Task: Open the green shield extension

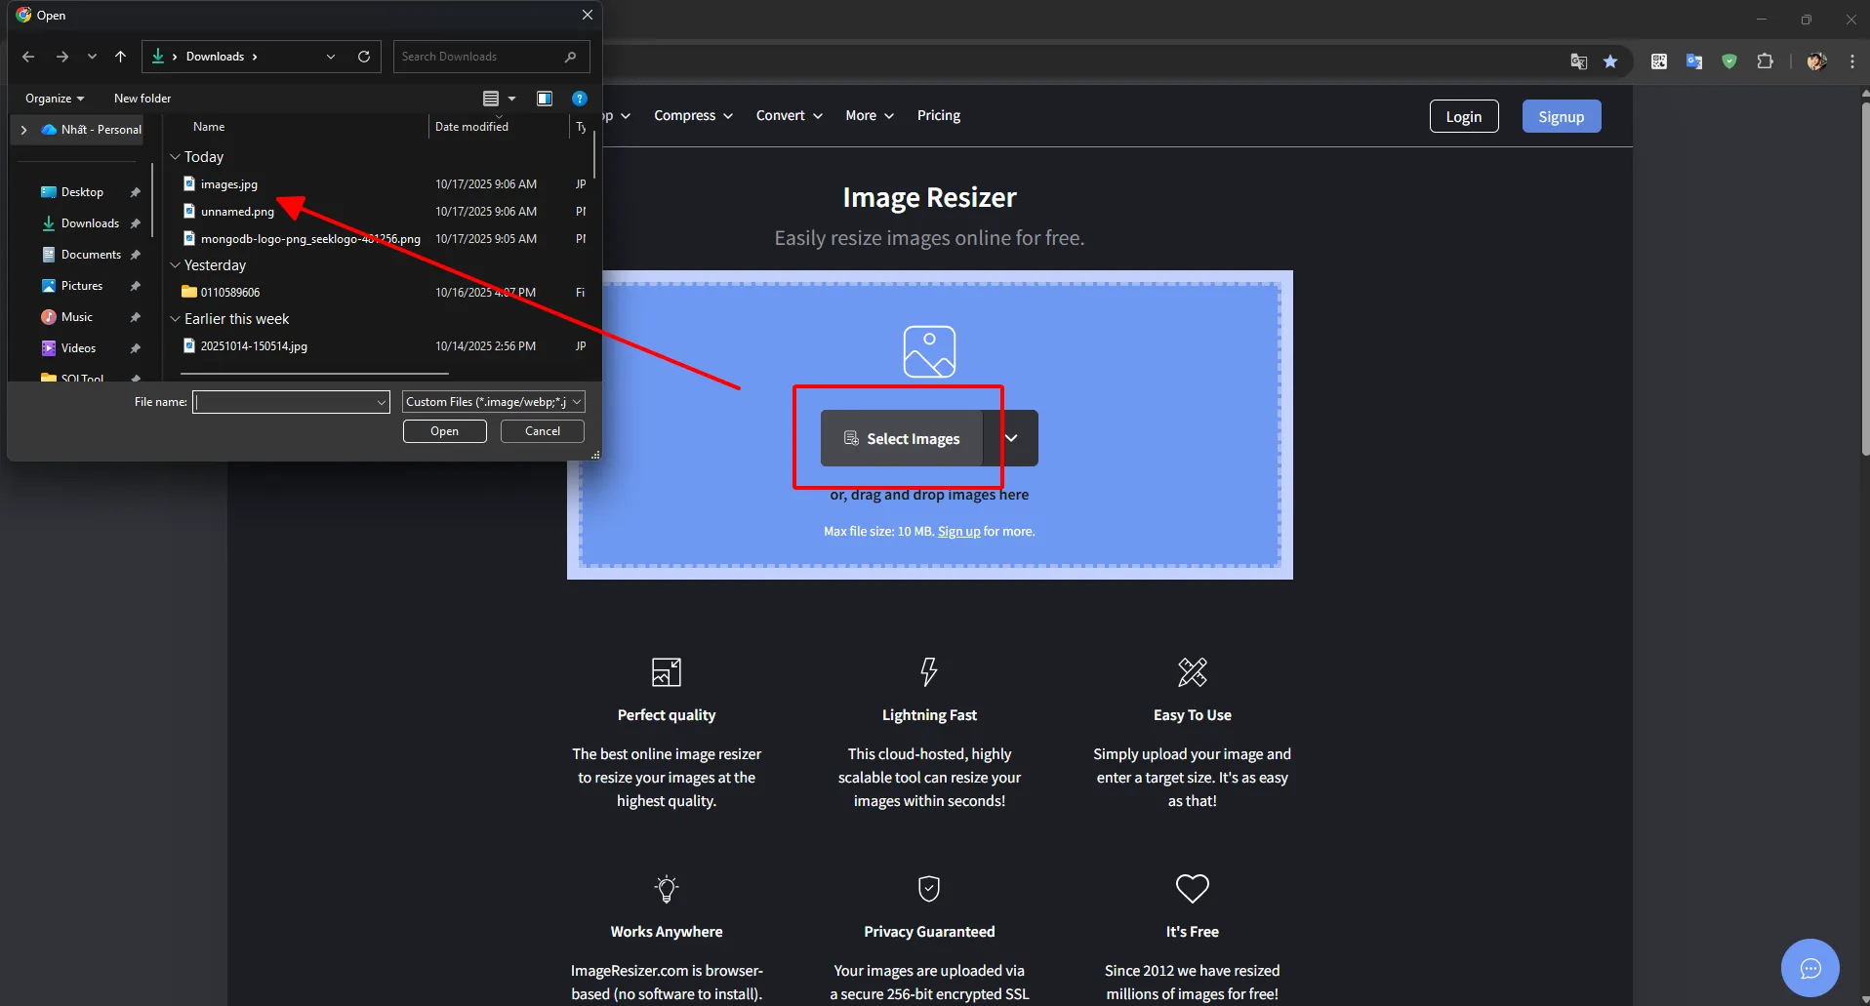Action: click(x=1729, y=61)
